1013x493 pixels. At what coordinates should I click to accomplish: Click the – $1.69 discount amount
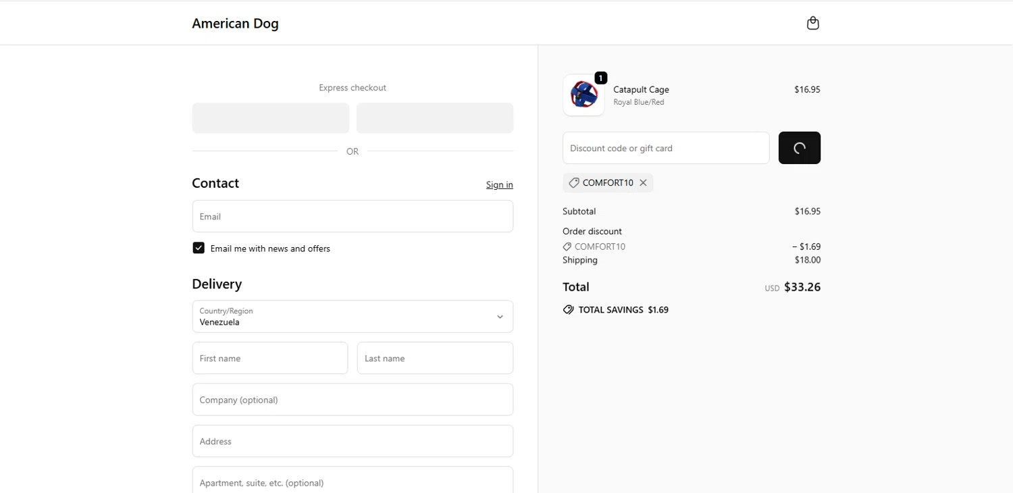click(x=806, y=246)
